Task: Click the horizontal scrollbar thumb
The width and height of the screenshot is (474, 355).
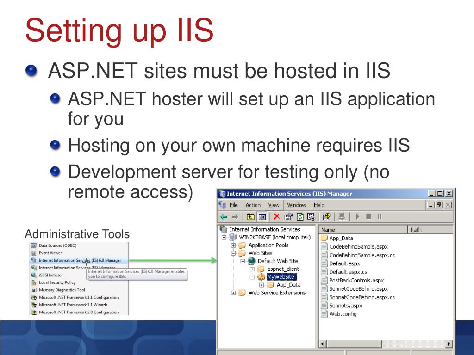Action: [354, 343]
